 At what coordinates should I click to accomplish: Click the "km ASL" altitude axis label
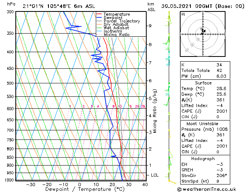point(151,7)
